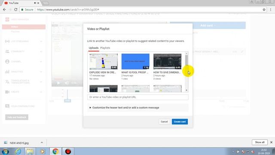Viewport: 275px width, 155px height.
Task: Click the Create card button
Action: [180, 121]
